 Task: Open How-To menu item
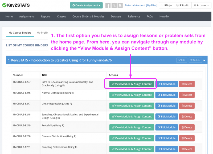(164, 16)
